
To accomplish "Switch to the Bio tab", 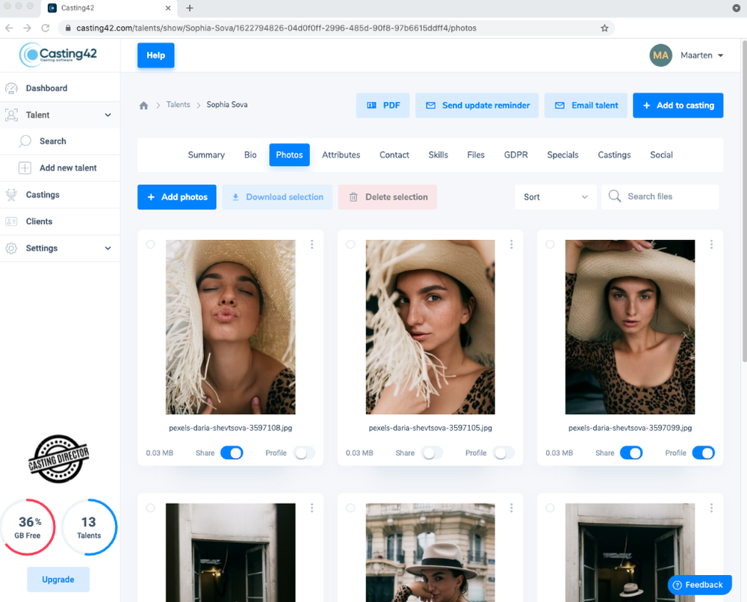I will click(x=250, y=155).
